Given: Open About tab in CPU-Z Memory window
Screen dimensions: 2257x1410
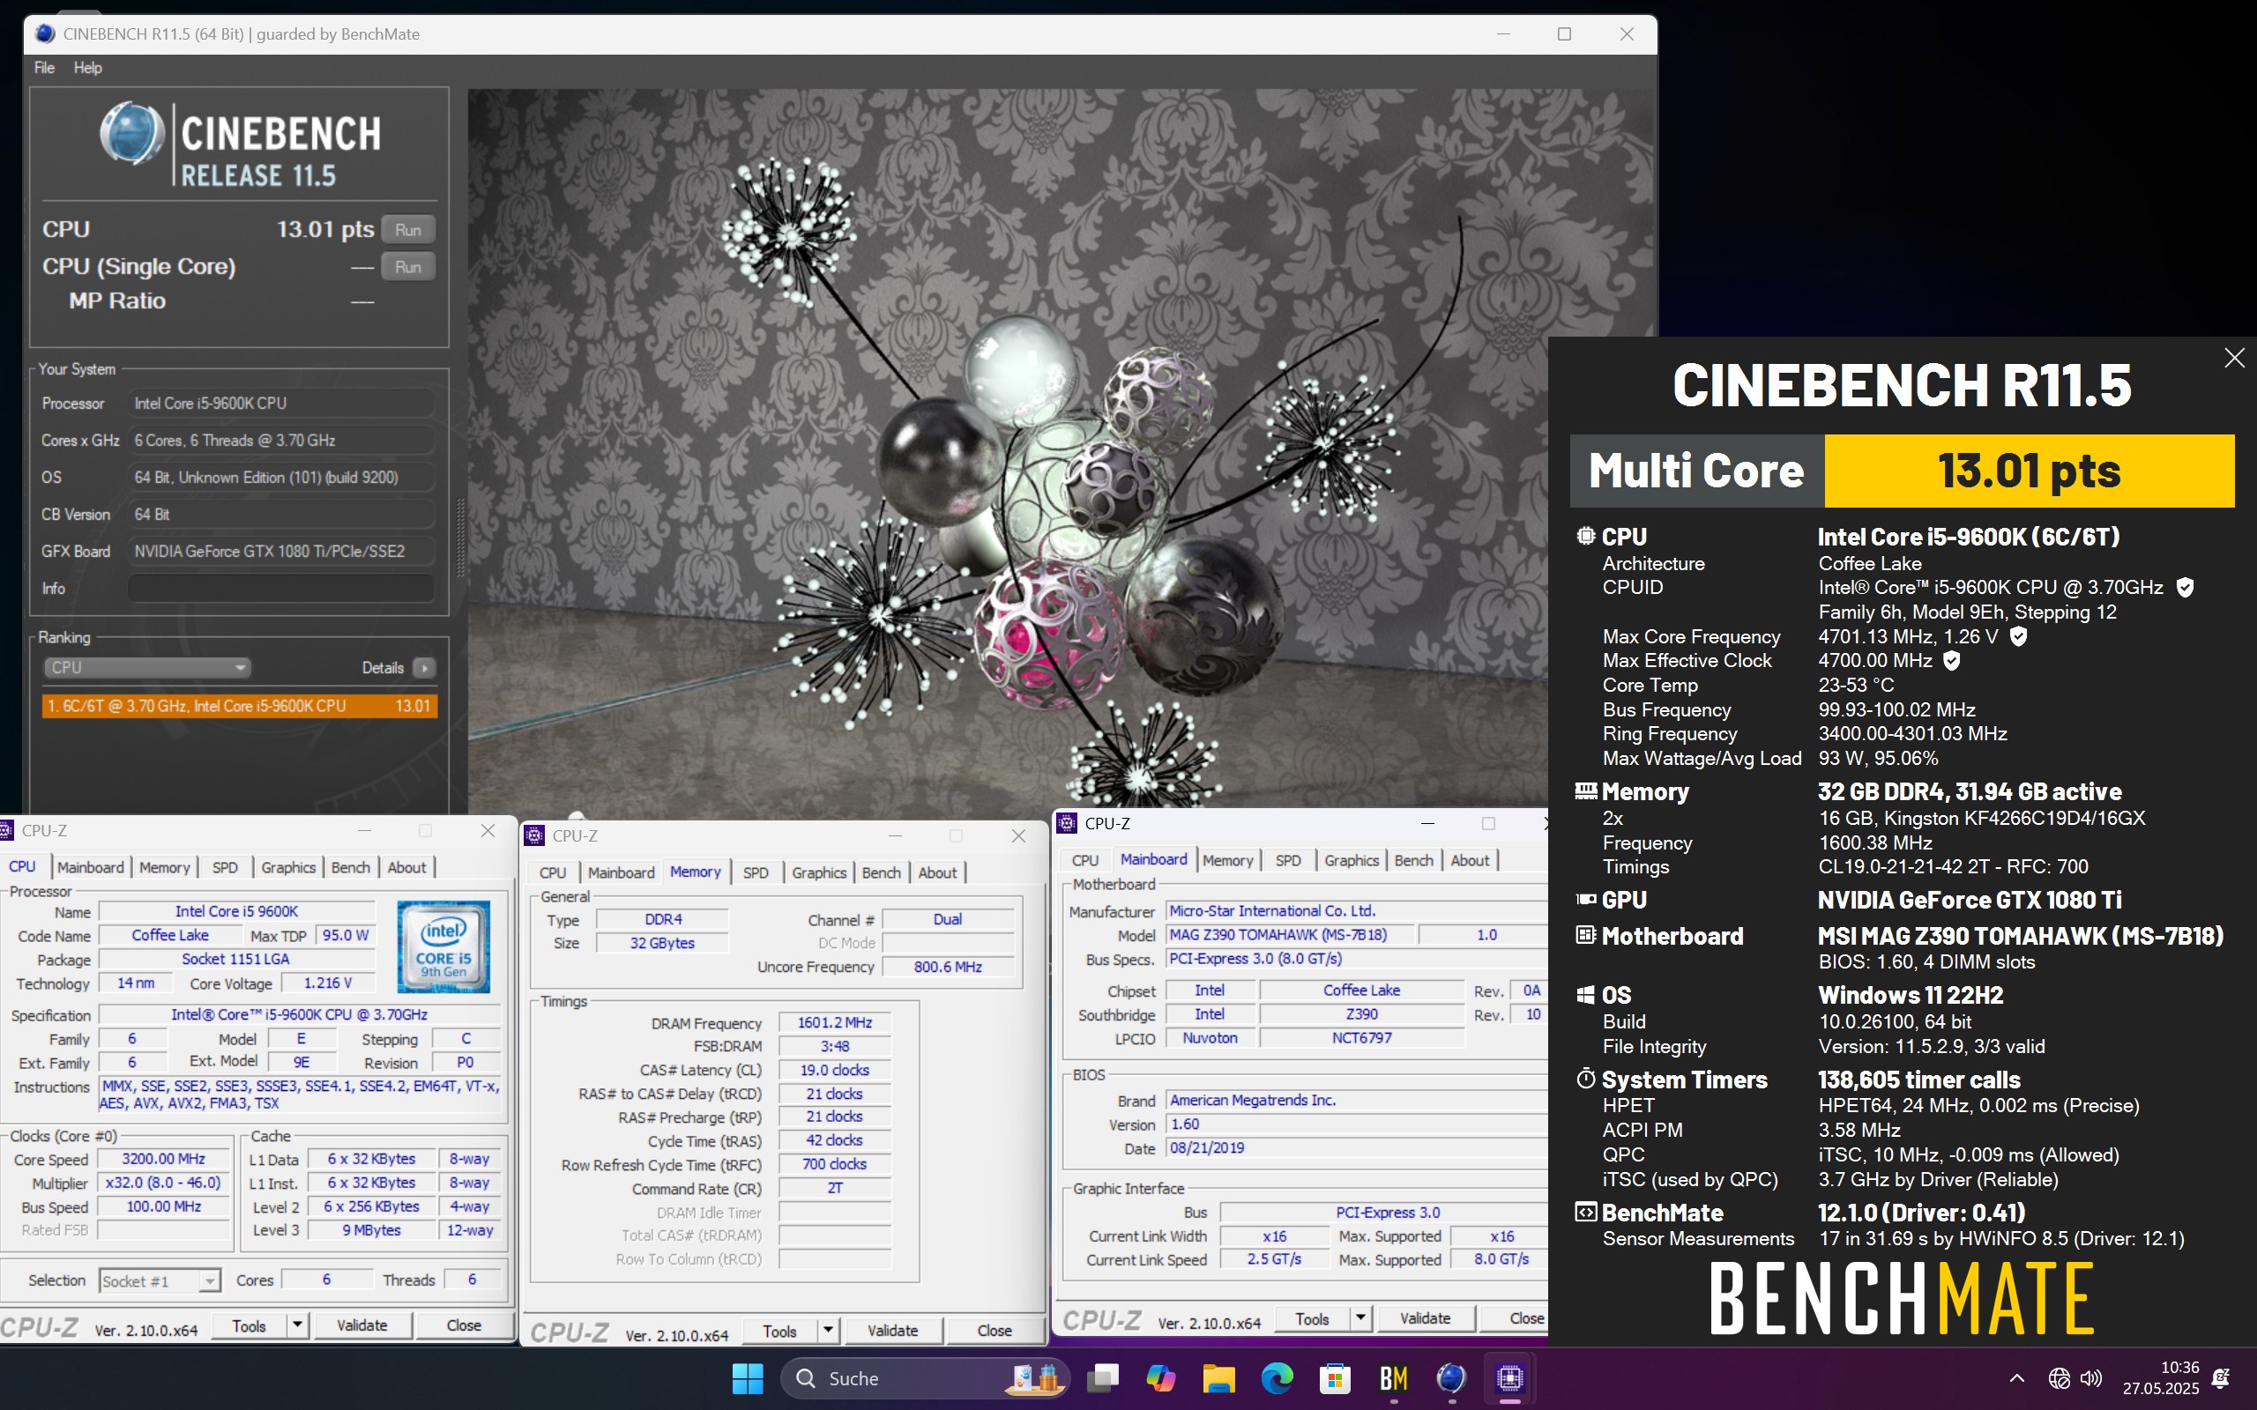Looking at the screenshot, I should (937, 872).
